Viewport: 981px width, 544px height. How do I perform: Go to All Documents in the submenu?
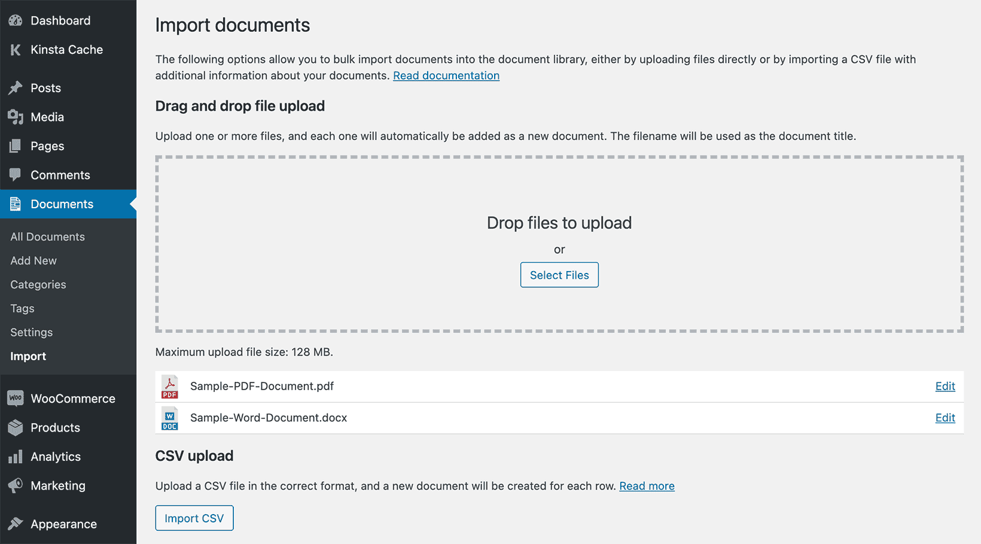pyautogui.click(x=47, y=236)
